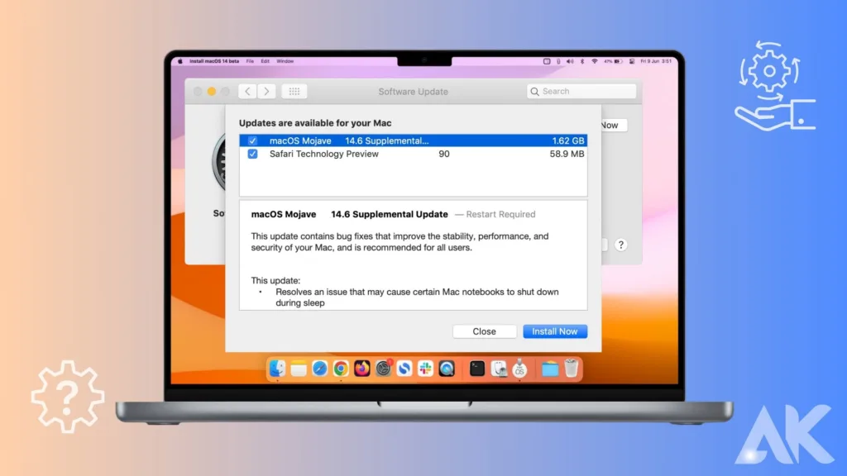Image resolution: width=847 pixels, height=476 pixels.
Task: Click the volume icon in menu bar
Action: [570, 61]
